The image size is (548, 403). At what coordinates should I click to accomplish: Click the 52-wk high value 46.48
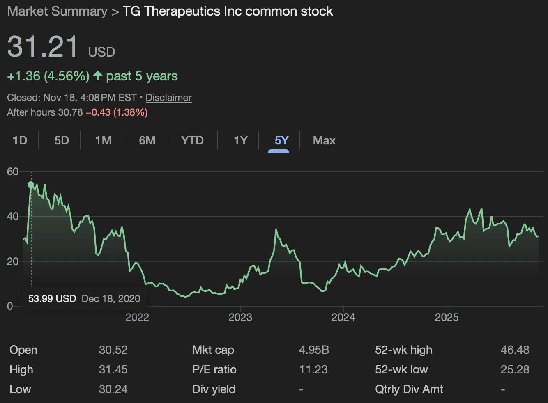click(515, 350)
